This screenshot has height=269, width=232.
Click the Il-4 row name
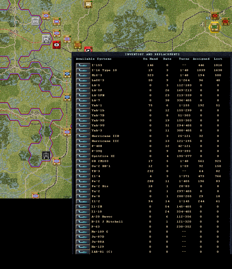[96, 176]
